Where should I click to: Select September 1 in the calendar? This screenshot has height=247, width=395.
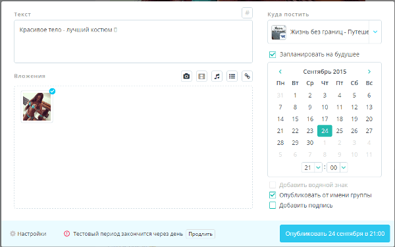coord(295,96)
